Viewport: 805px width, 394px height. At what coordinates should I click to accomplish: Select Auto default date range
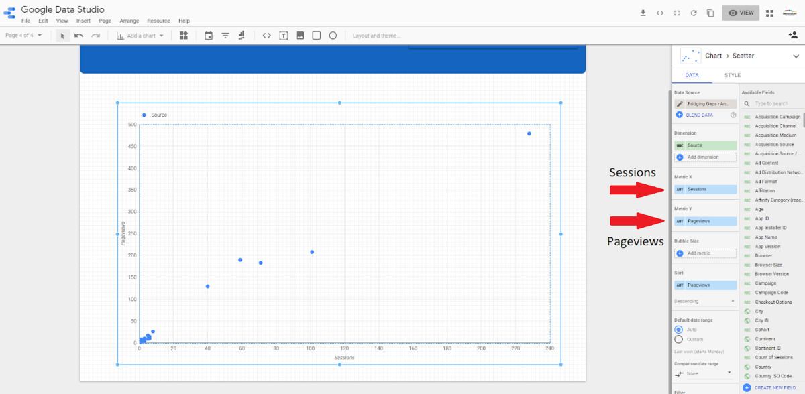678,328
